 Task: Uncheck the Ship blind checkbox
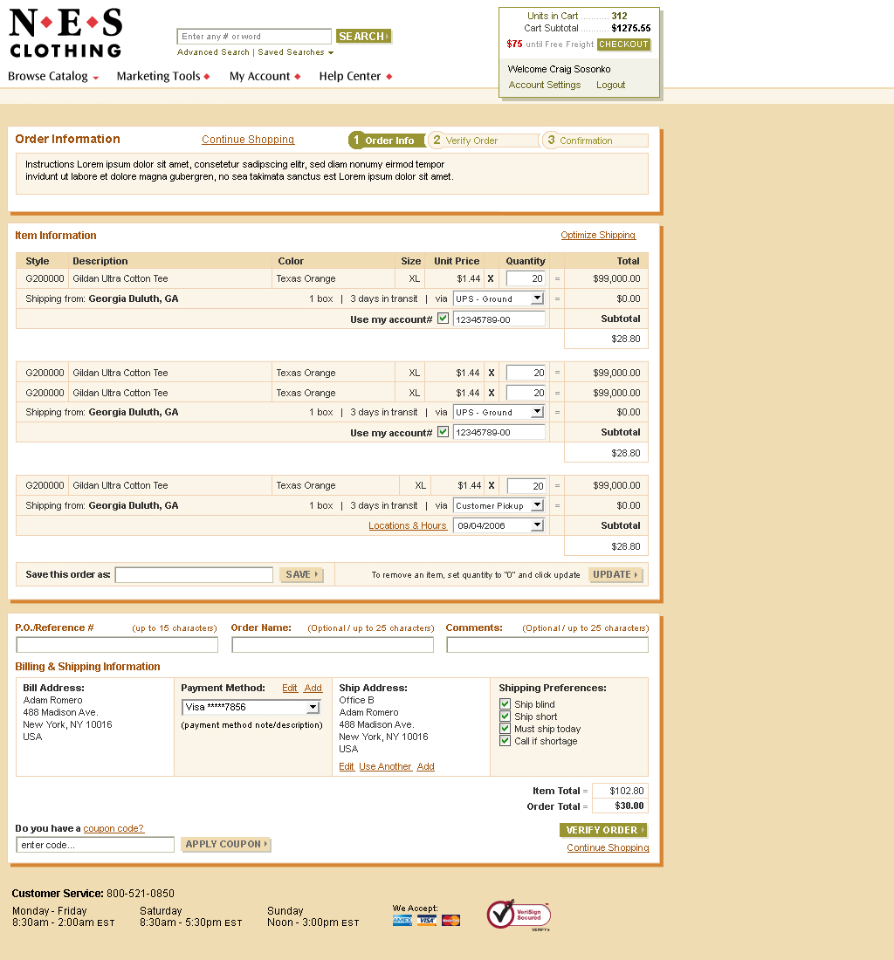[505, 704]
